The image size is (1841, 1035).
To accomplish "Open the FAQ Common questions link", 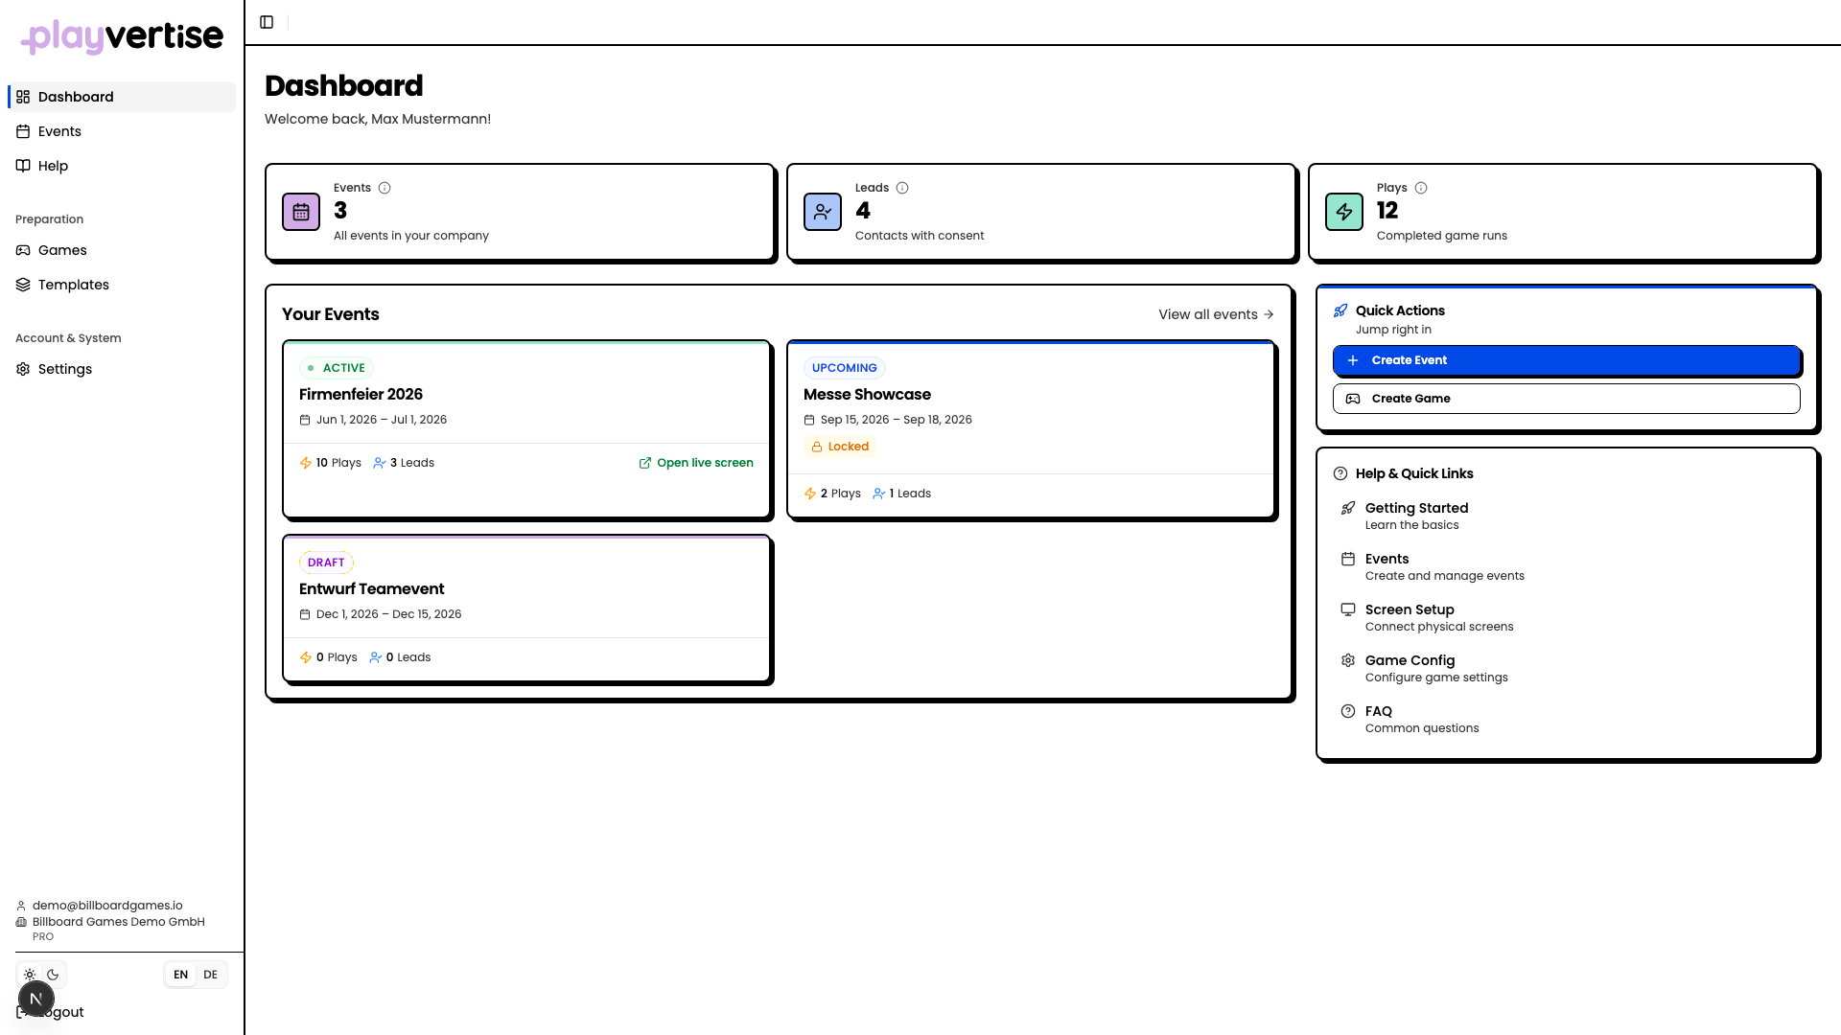I will pos(1567,719).
